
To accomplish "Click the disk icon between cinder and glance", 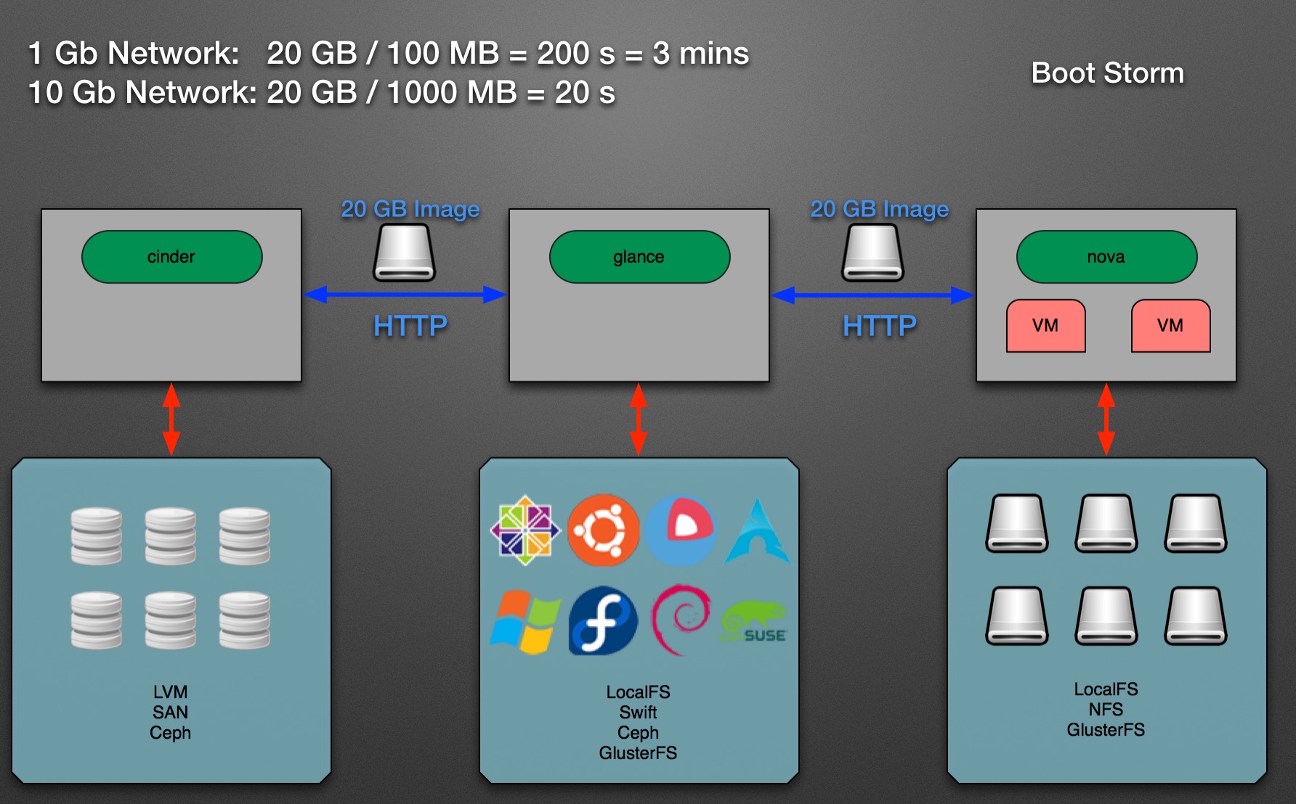I will tap(404, 253).
